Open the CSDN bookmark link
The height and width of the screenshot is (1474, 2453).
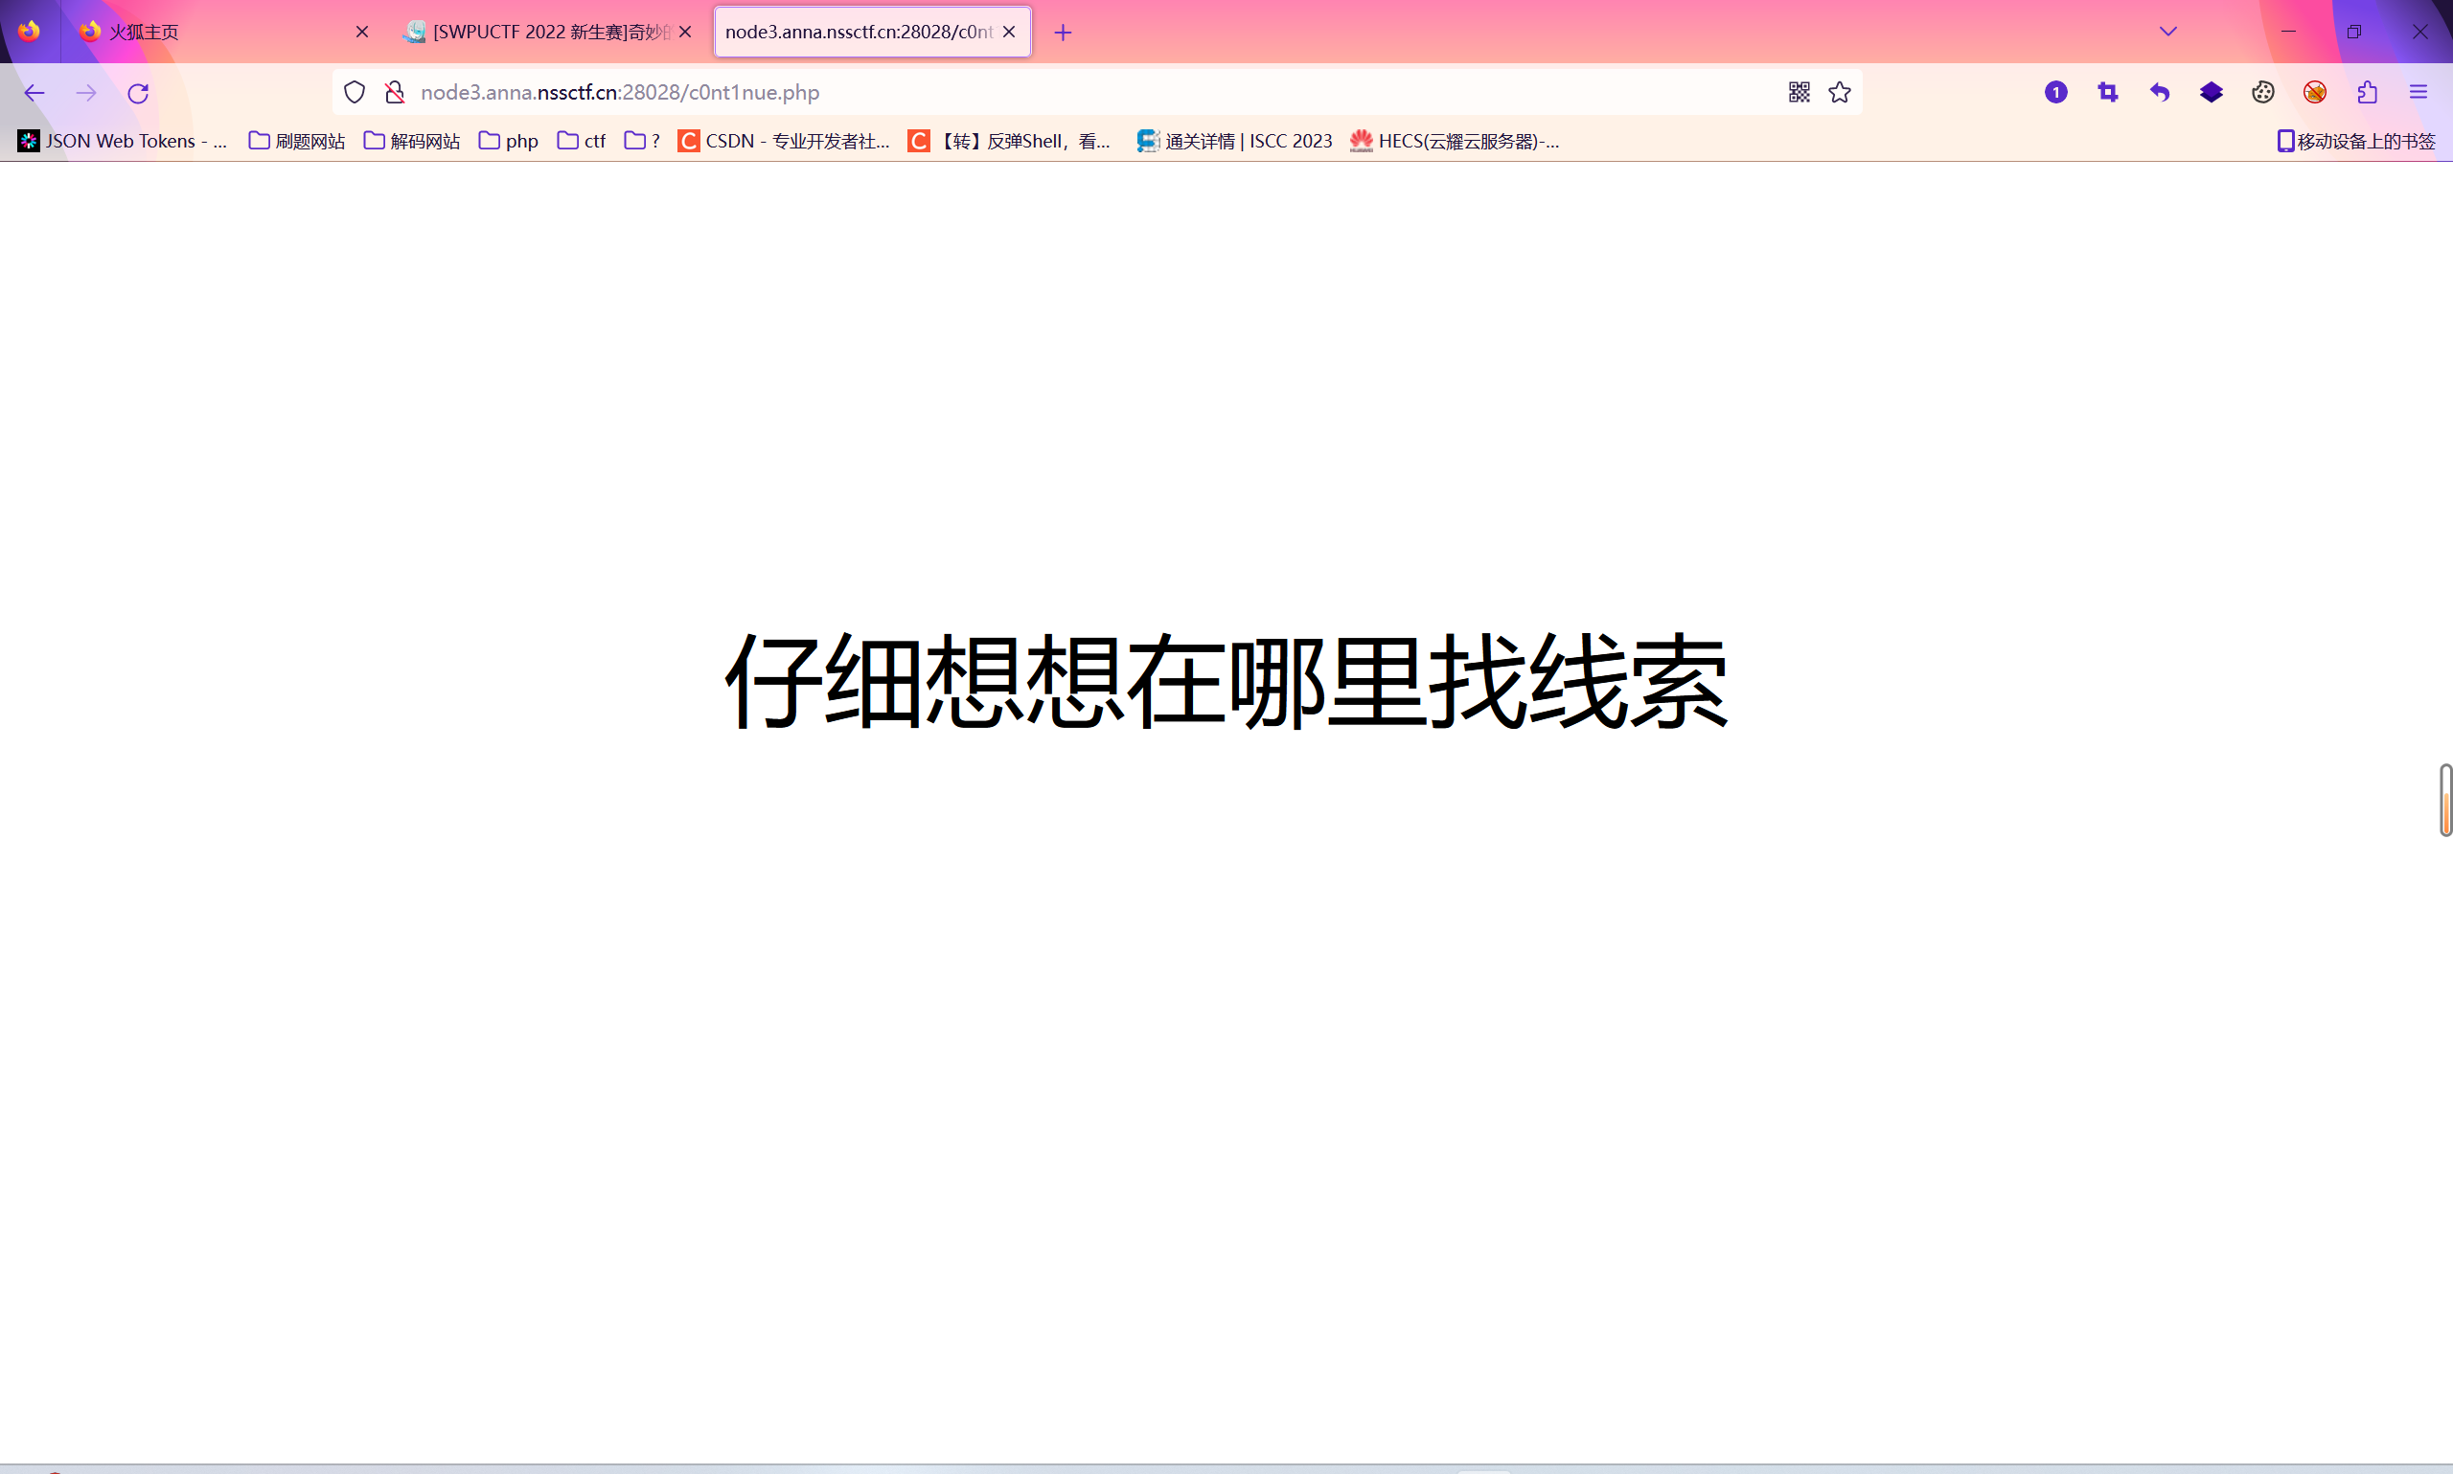tap(785, 141)
